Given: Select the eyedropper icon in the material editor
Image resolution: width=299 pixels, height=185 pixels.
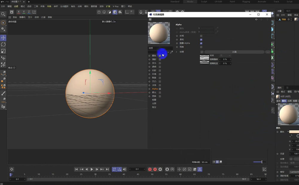Looking at the screenshot, I should [171, 53].
